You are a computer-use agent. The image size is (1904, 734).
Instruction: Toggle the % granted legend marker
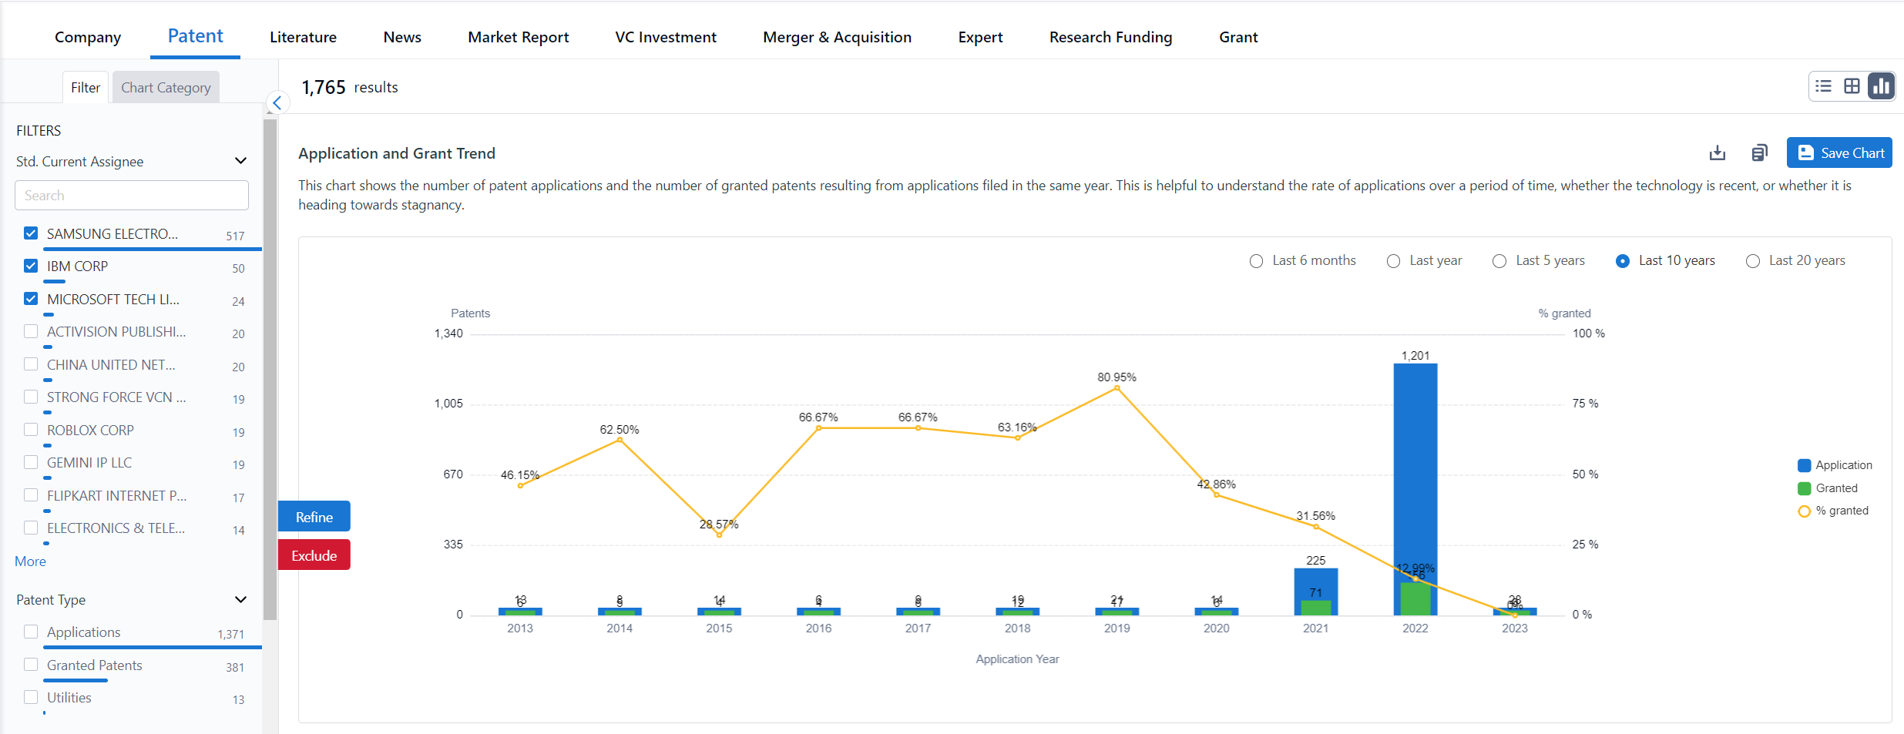coord(1804,511)
